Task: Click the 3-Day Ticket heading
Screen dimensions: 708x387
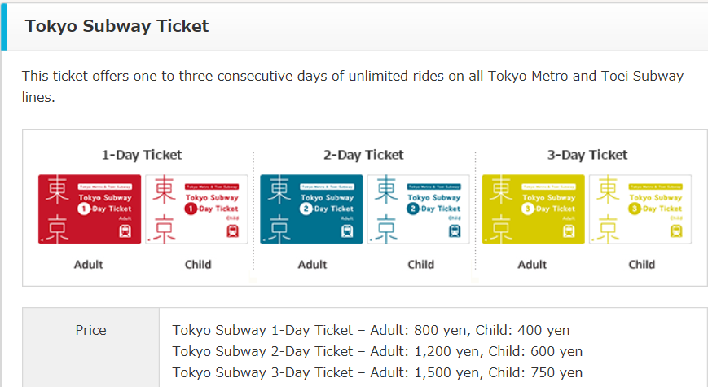Action: (x=587, y=155)
